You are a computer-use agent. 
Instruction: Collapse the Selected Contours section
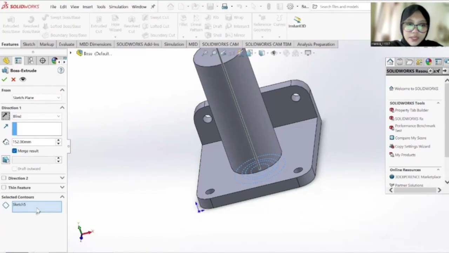pyautogui.click(x=62, y=197)
